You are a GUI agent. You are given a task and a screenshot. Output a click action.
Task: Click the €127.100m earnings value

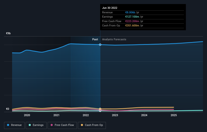point(132,17)
